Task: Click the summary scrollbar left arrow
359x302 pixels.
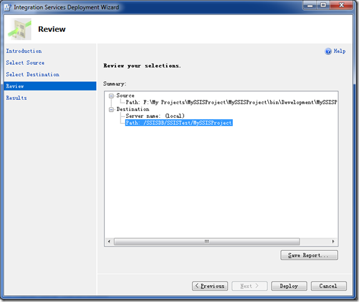Action: coord(109,241)
